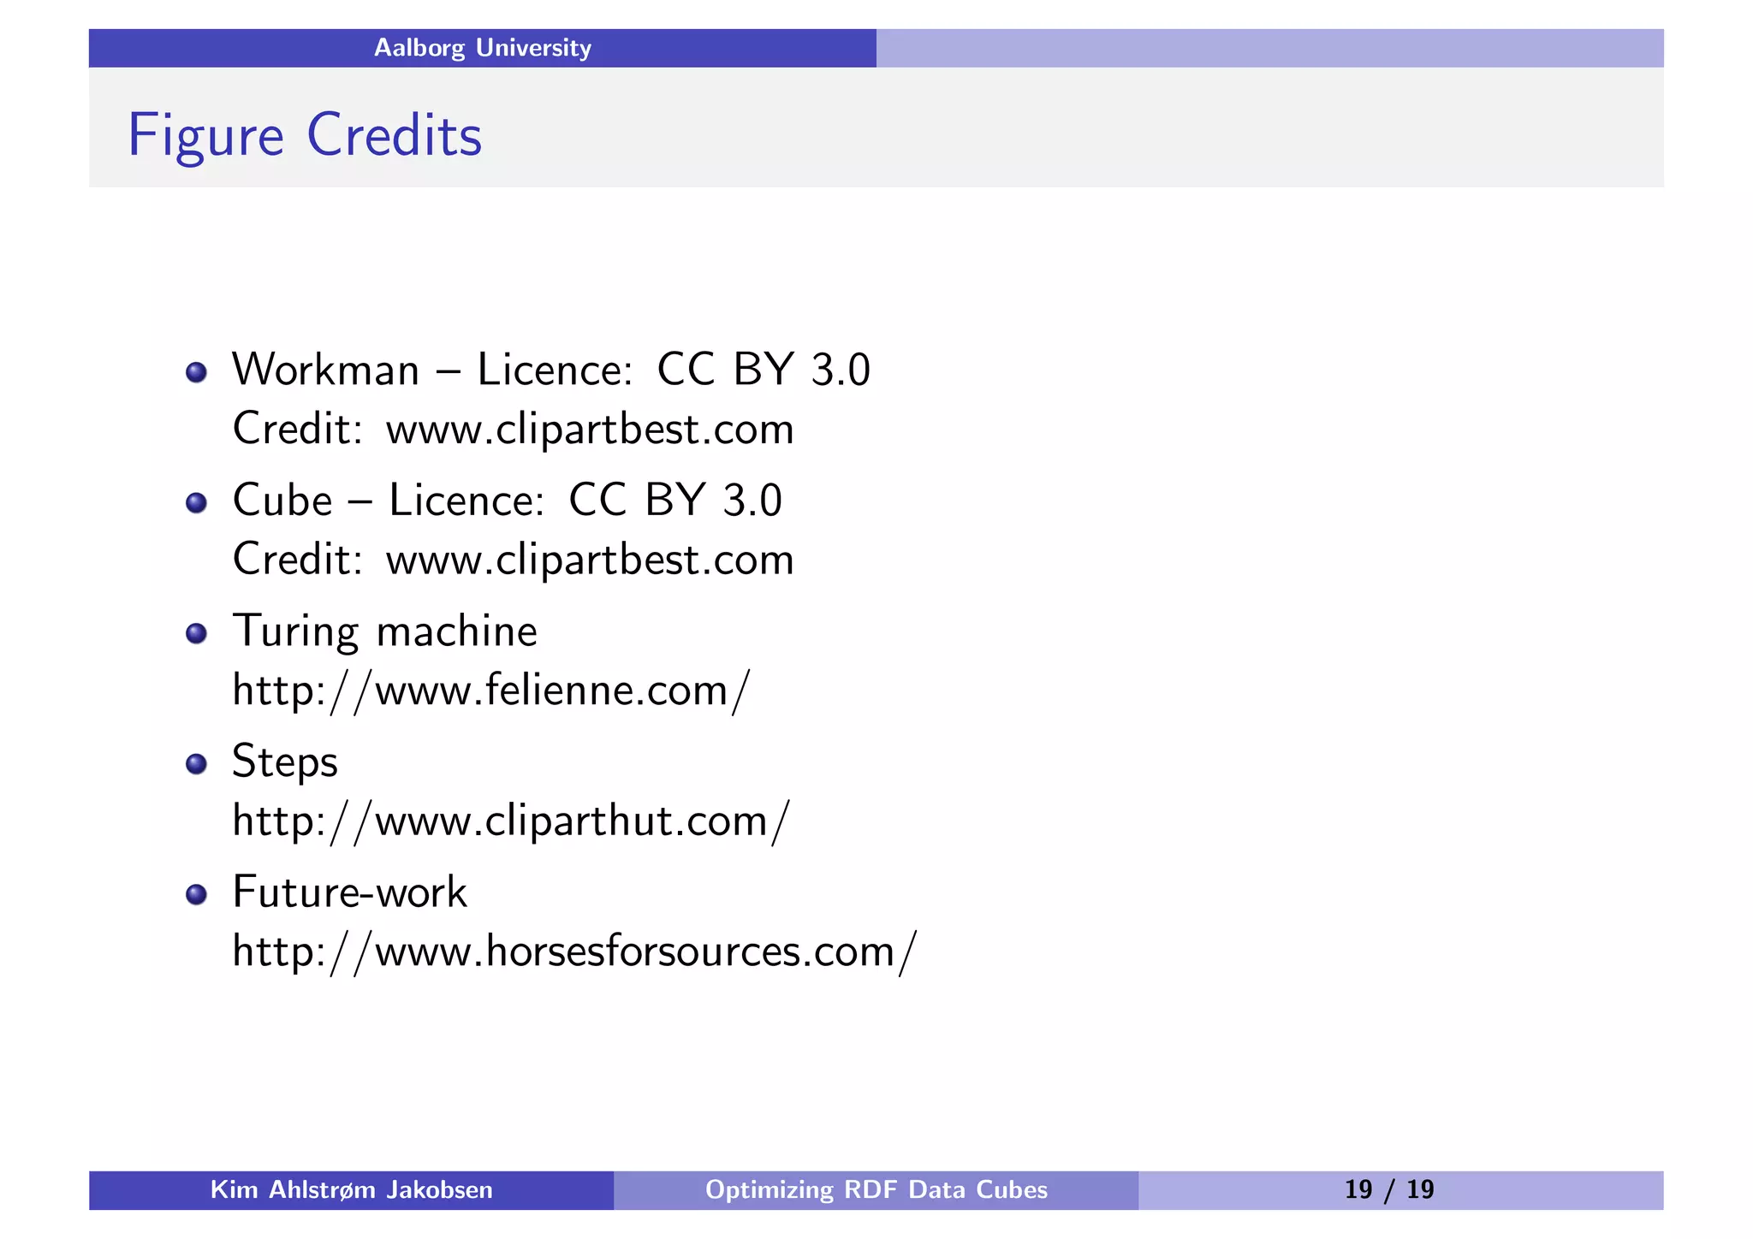1753x1239 pixels.
Task: Select the Cube Licence CC BY 3.0 text
Action: coord(507,500)
